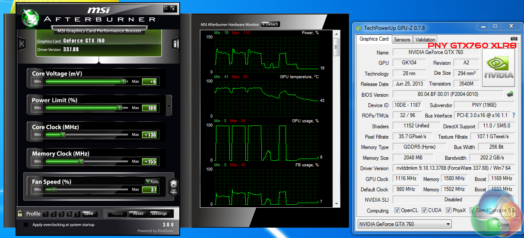
Task: Toggle Auto fan speed mode
Action: tap(152, 181)
